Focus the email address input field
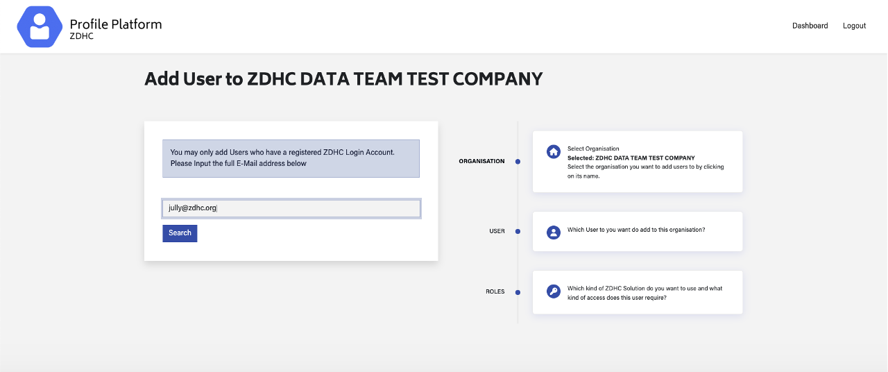Viewport: 888px width, 372px height. 291,208
